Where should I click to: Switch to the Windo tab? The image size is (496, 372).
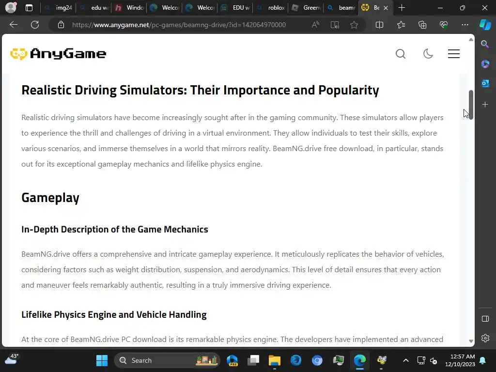click(129, 8)
